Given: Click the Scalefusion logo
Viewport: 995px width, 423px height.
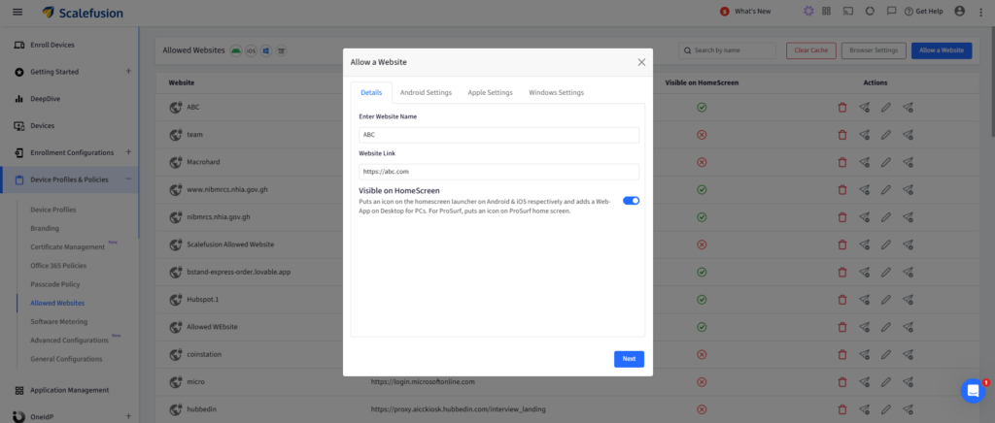Looking at the screenshot, I should (83, 13).
